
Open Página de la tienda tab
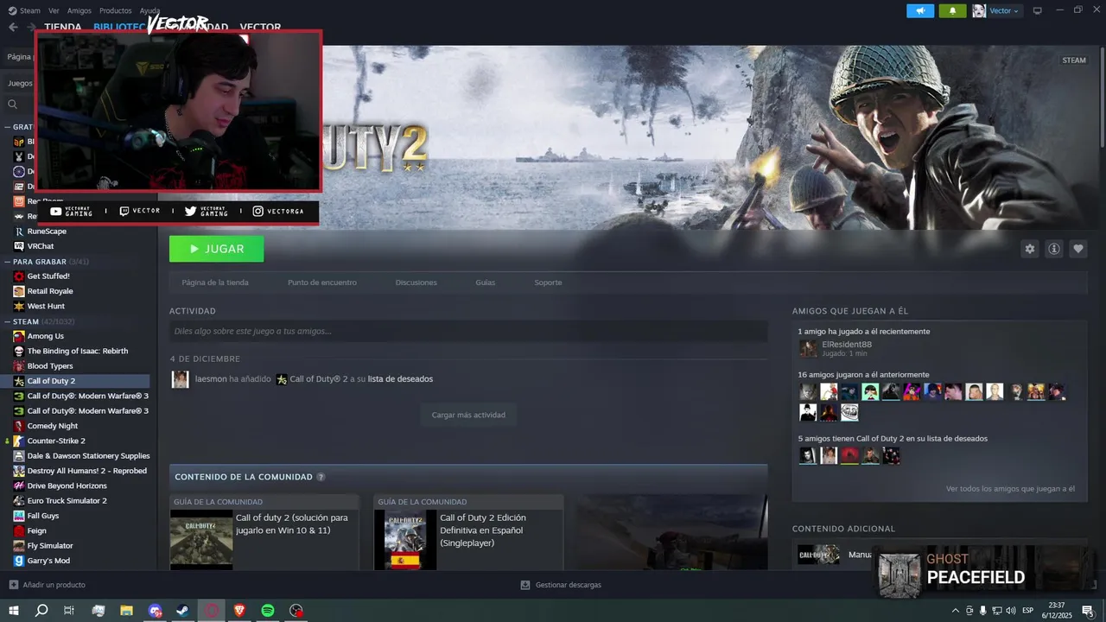[x=215, y=282]
